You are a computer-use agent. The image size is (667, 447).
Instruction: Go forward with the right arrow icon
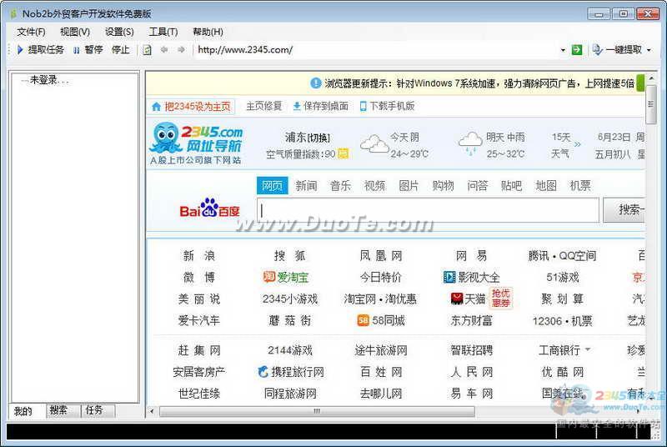click(181, 50)
